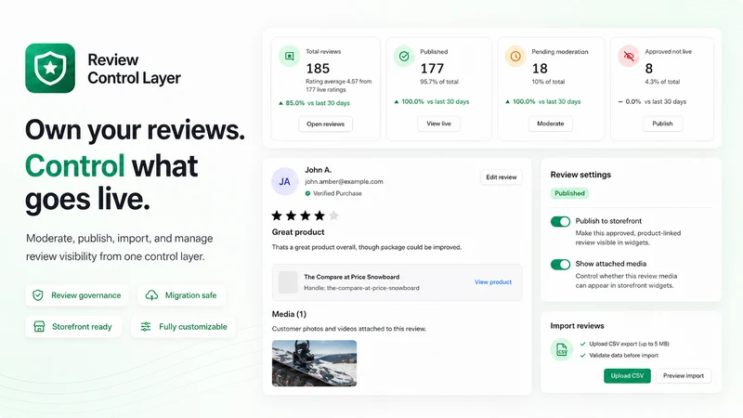Click the View live button
Image resolution: width=743 pixels, height=418 pixels.
[438, 124]
